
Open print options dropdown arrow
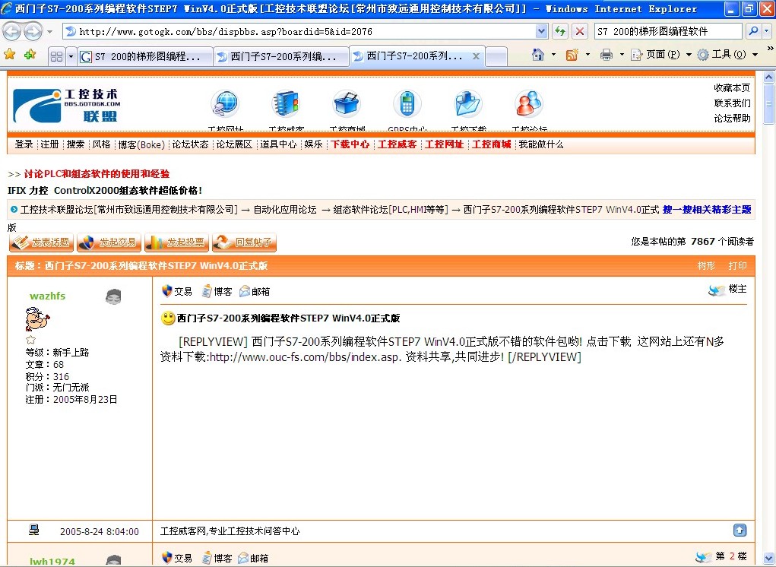pos(622,55)
